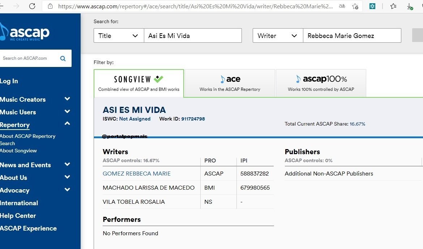Click the site permissions lock icon

click(50, 6)
